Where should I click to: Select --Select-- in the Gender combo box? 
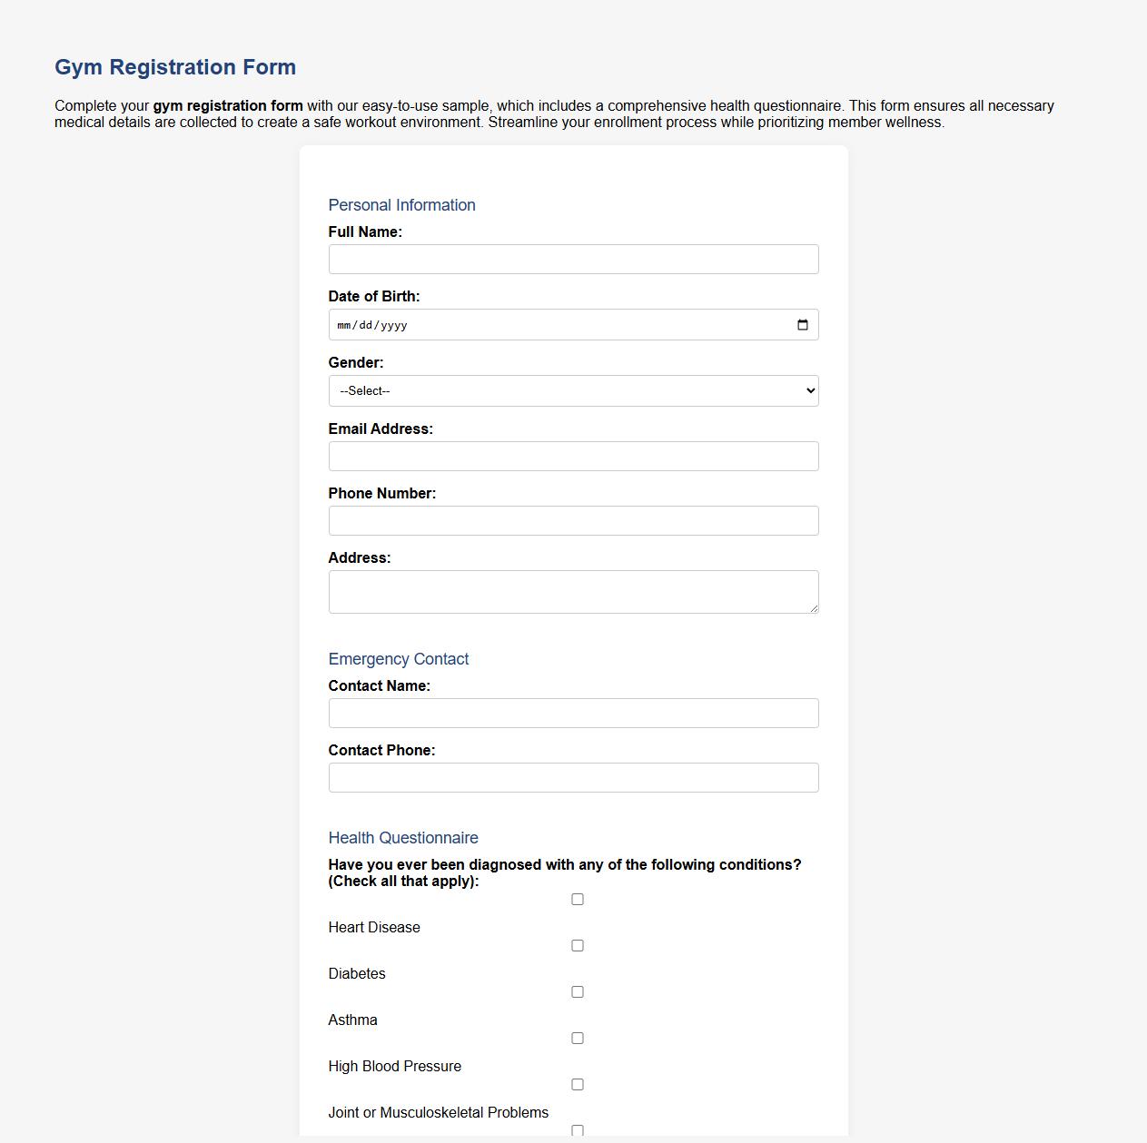click(573, 390)
